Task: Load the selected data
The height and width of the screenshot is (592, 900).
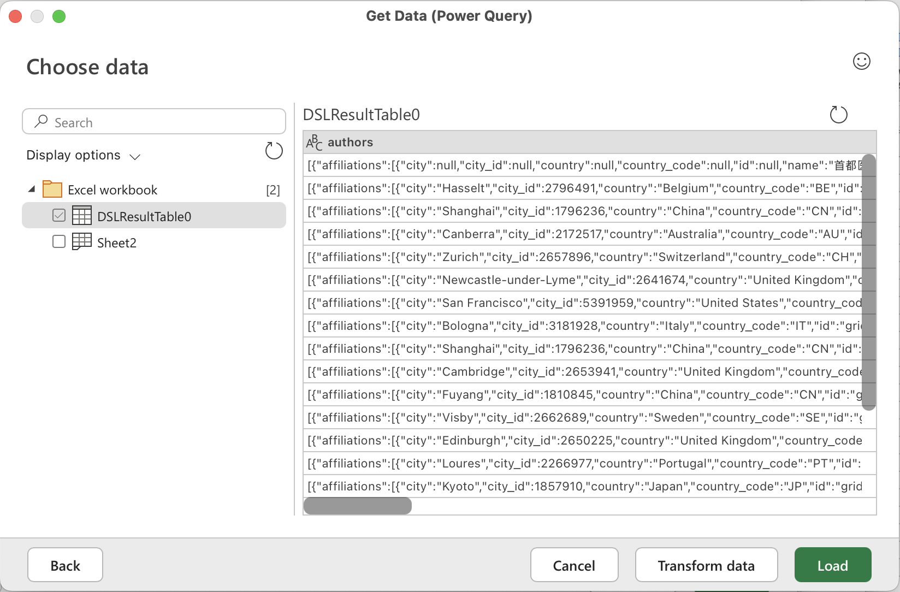Action: pyautogui.click(x=832, y=565)
